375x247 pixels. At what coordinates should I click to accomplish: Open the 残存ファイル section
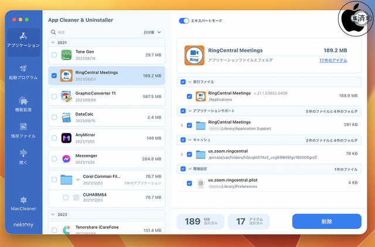coord(23,130)
